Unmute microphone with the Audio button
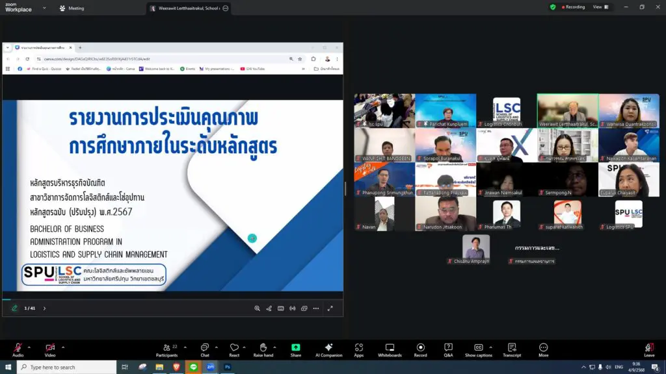The height and width of the screenshot is (374, 666). coord(18,349)
